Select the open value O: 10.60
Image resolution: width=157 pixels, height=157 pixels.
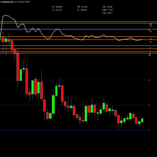coord(57,7)
